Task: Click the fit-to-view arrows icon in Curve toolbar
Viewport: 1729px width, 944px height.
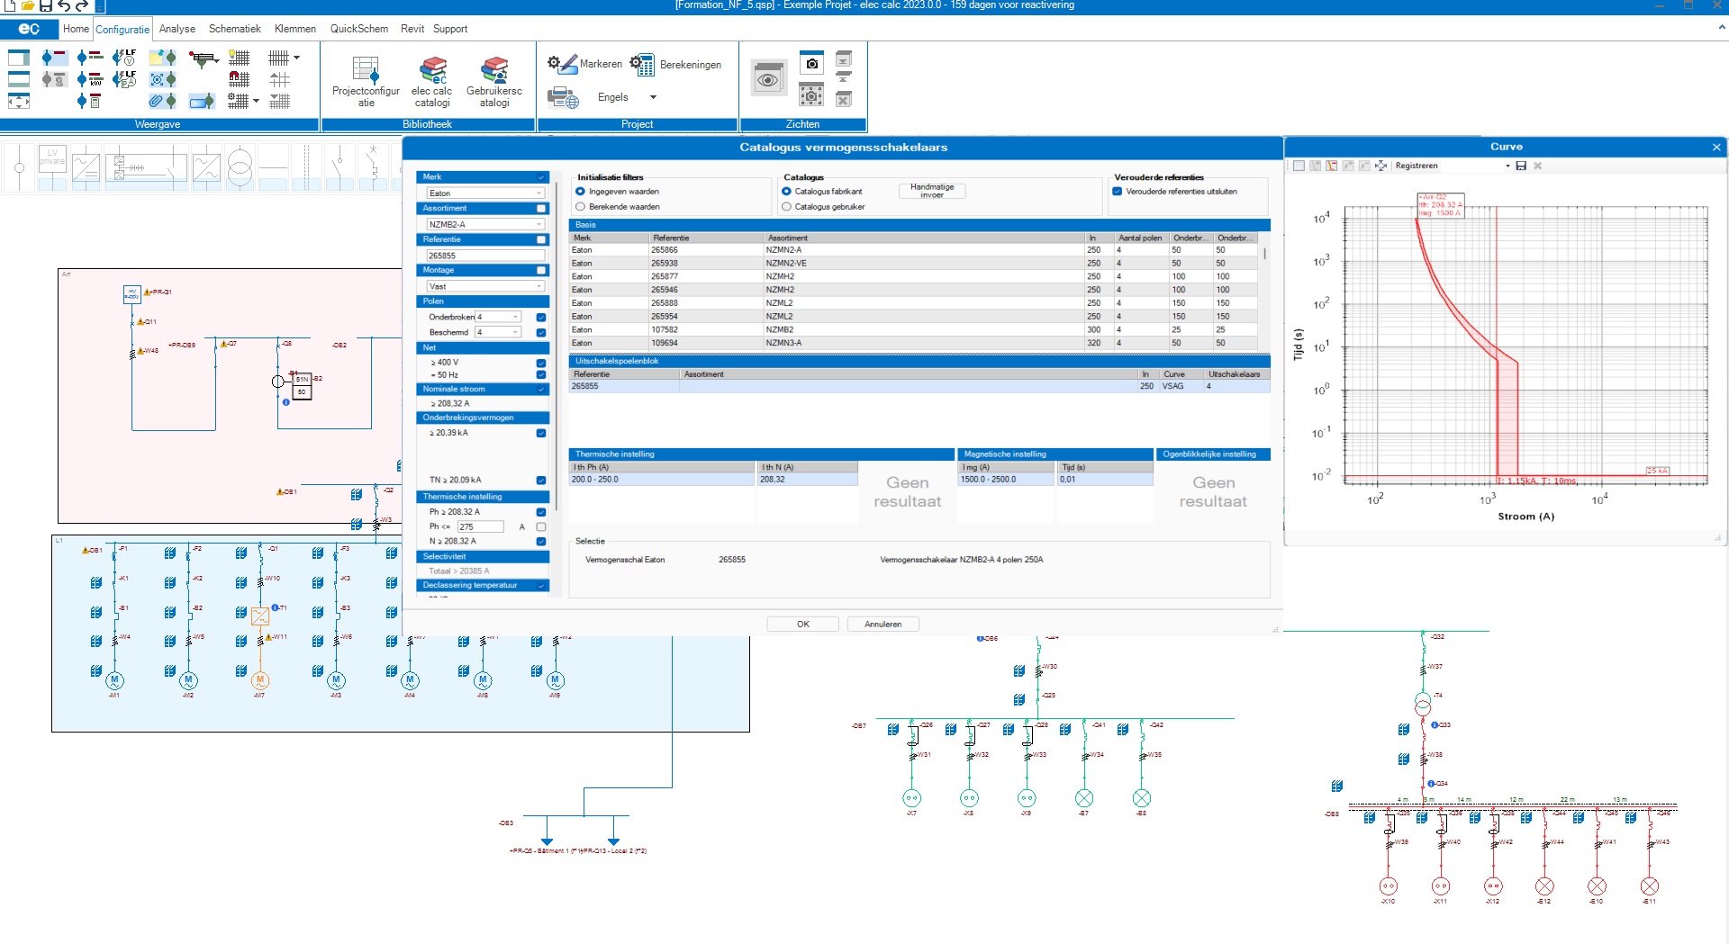Action: (x=1380, y=166)
